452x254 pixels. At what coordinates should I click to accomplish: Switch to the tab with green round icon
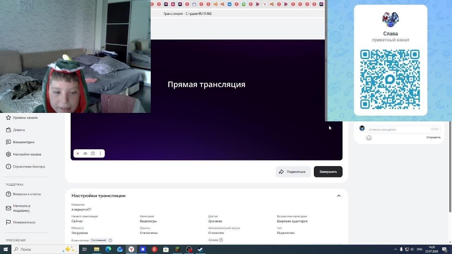coord(244,4)
